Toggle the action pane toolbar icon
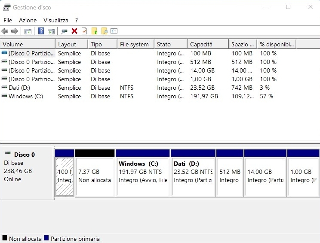Viewport: 320px width, 243px height. point(51,31)
